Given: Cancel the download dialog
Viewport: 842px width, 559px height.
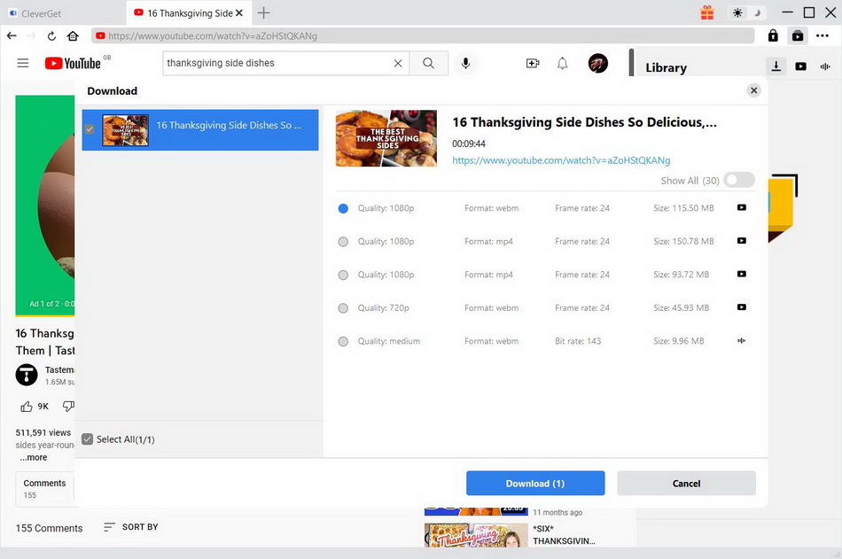Looking at the screenshot, I should pyautogui.click(x=686, y=484).
